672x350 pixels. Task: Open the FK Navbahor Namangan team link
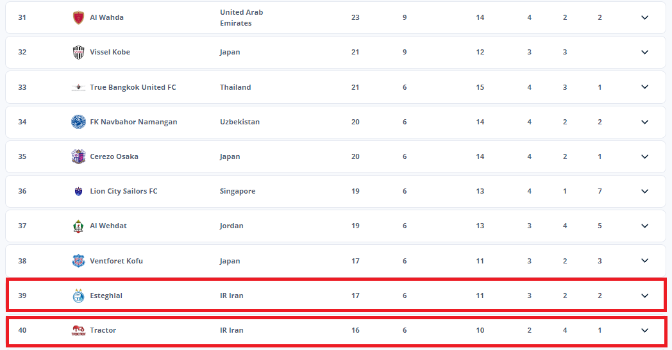133,122
